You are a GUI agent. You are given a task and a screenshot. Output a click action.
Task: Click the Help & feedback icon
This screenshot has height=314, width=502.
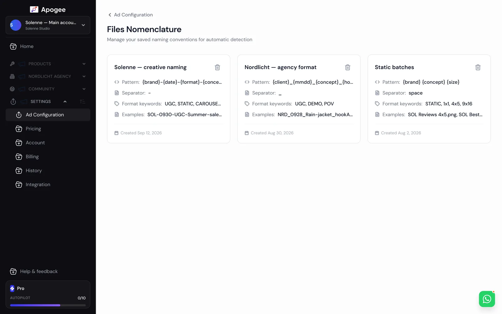tap(13, 271)
